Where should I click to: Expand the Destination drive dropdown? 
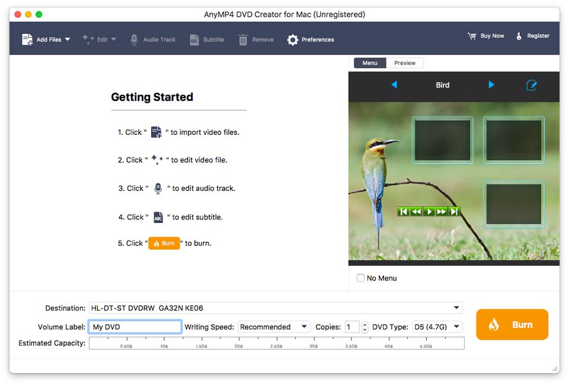pos(457,308)
